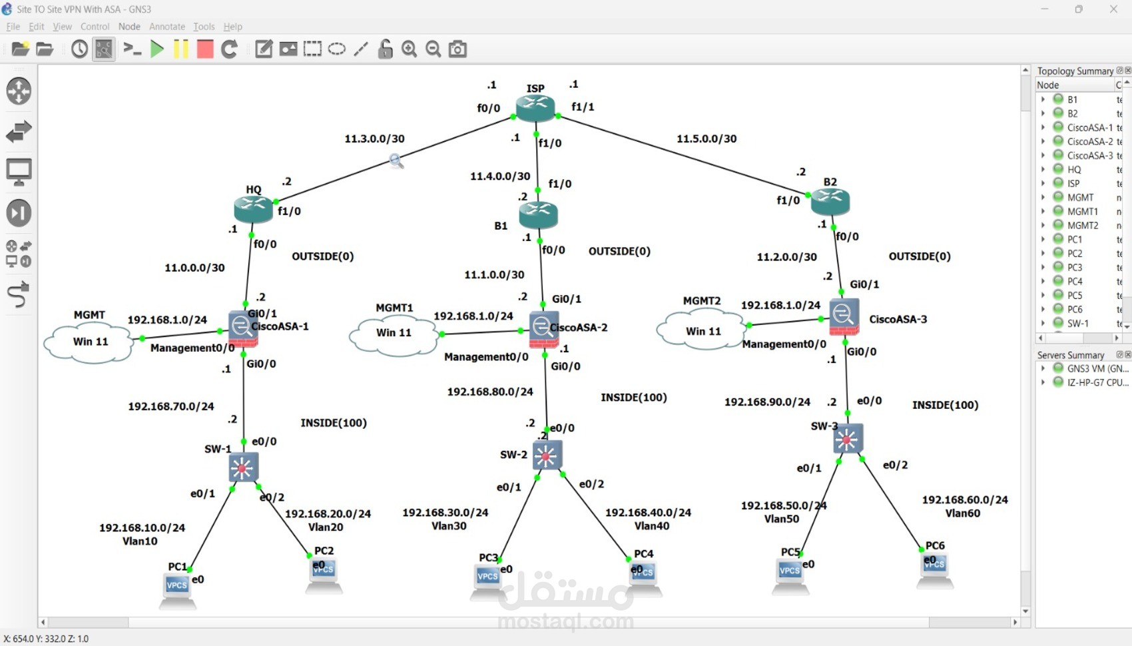Open console to all devices
Image resolution: width=1132 pixels, height=646 pixels.
[133, 49]
